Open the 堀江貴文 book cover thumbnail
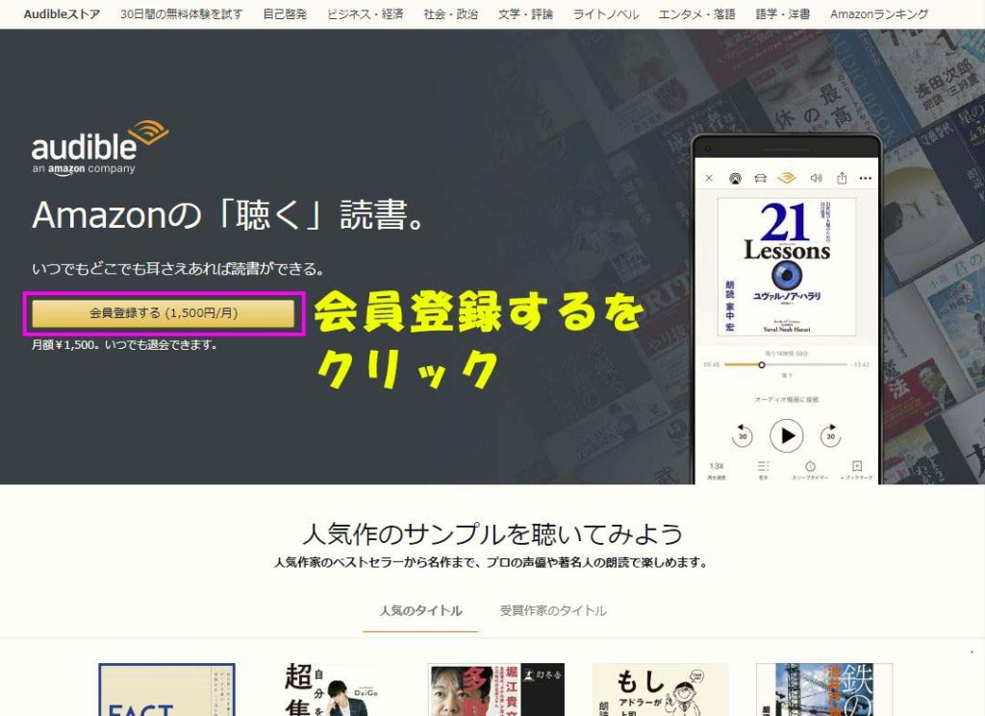Viewport: 985px width, 716px height. (495, 690)
